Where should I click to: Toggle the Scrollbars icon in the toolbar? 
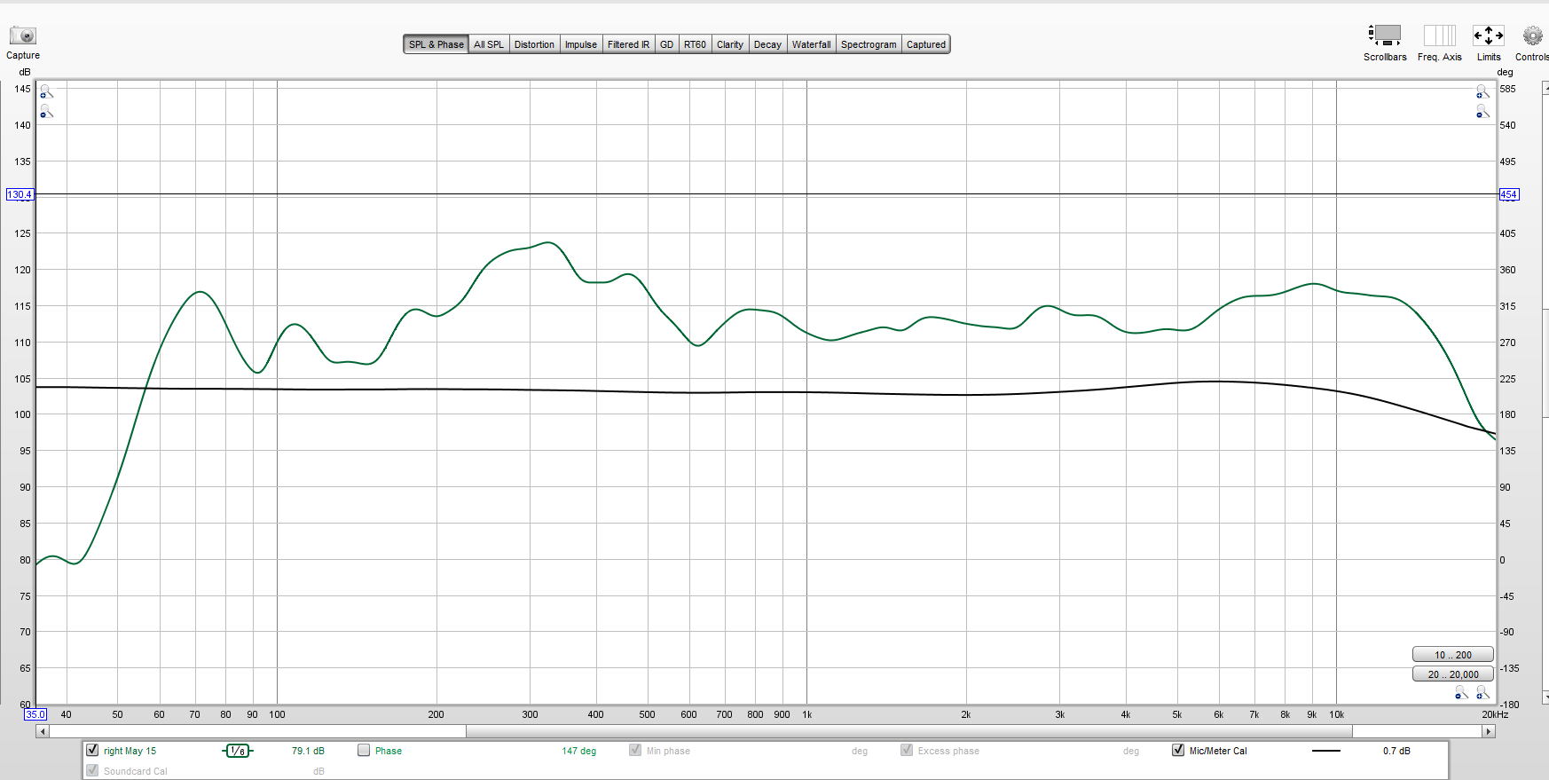1384,35
